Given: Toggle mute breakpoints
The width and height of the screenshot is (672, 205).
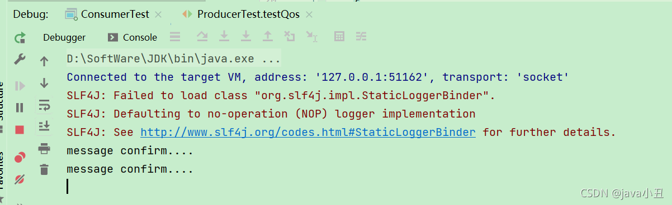Looking at the screenshot, I should (20, 179).
